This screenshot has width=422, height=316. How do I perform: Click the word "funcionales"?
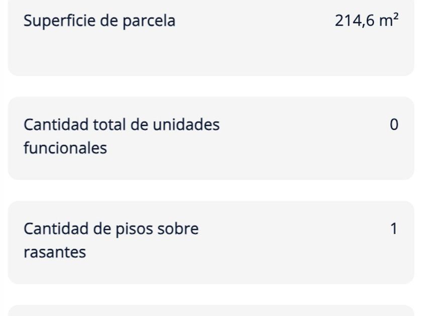(65, 148)
